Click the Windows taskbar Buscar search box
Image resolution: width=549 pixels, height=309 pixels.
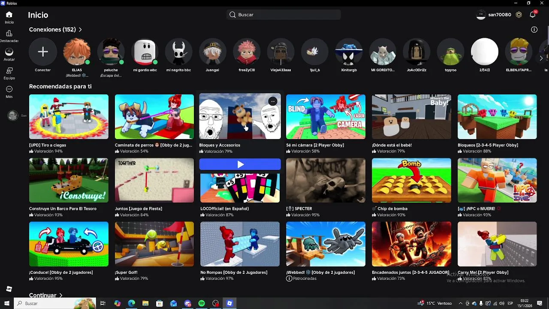point(55,303)
